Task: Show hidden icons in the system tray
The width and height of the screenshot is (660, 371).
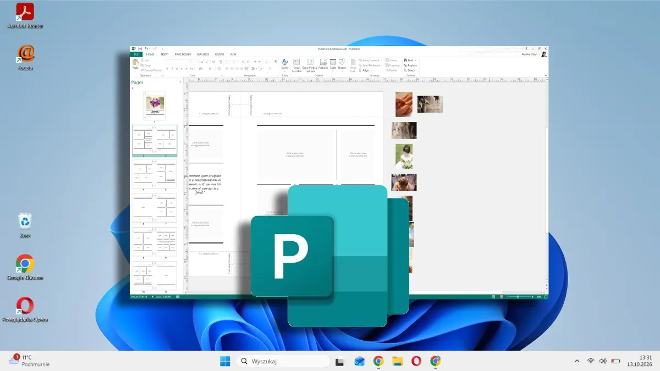Action: point(577,361)
